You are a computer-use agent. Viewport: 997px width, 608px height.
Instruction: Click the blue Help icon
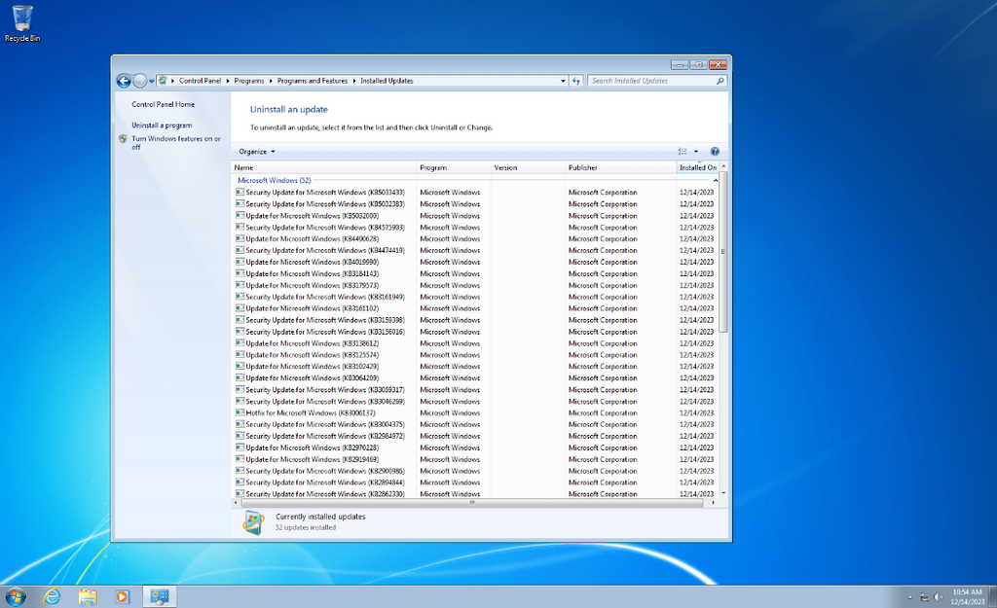point(715,151)
